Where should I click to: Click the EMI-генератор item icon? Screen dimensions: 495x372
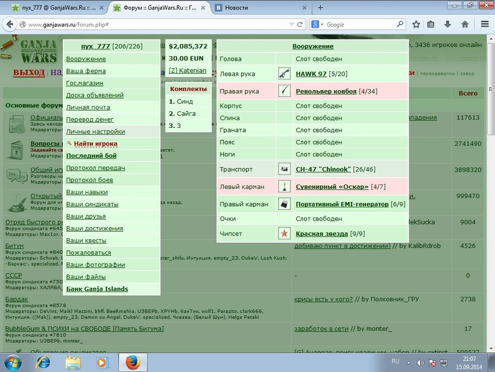pyautogui.click(x=284, y=204)
